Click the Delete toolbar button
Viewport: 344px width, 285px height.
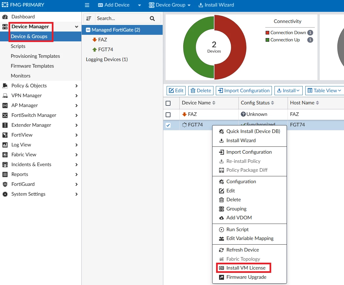(x=201, y=91)
